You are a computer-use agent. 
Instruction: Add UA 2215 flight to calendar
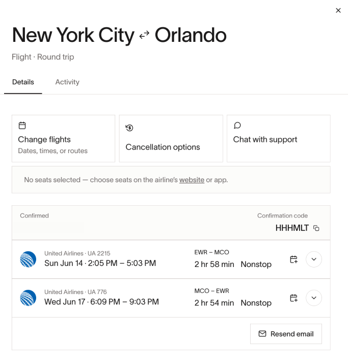[x=294, y=259]
